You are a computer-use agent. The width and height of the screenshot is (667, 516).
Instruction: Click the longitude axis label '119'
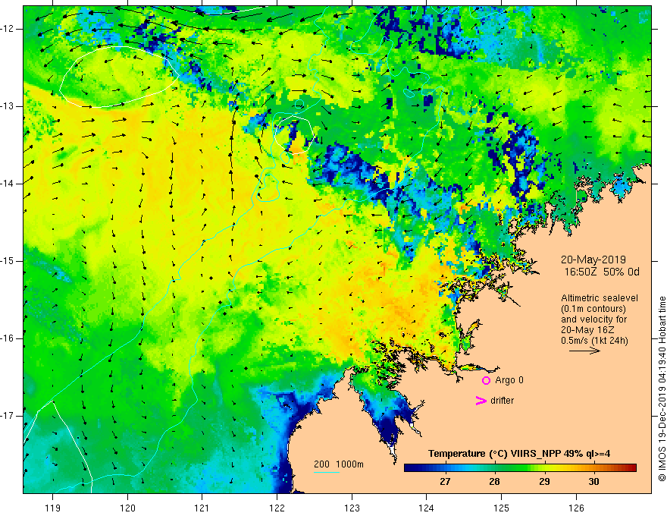pos(52,508)
